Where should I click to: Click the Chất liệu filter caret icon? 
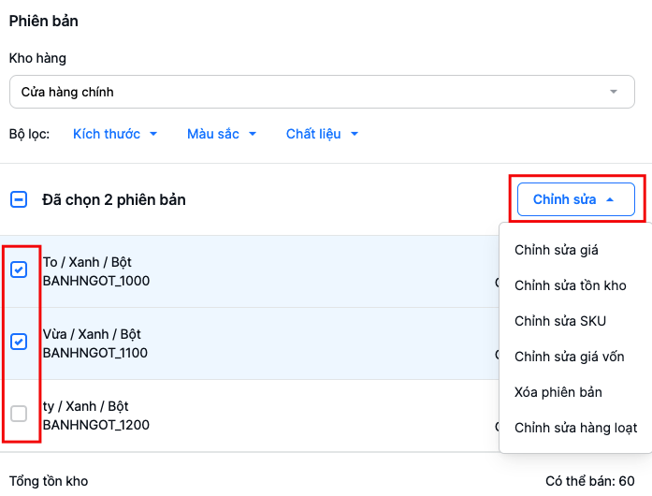(355, 134)
